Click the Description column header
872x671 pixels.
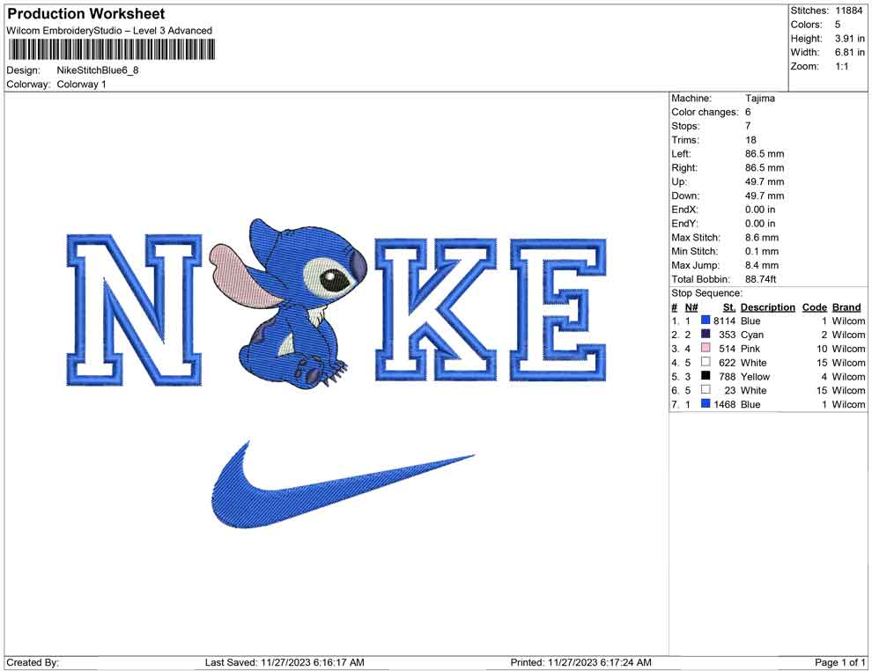(x=768, y=307)
